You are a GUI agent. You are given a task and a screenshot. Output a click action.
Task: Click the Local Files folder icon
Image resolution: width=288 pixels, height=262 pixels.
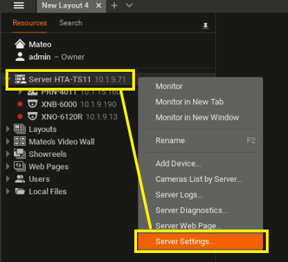(20, 191)
